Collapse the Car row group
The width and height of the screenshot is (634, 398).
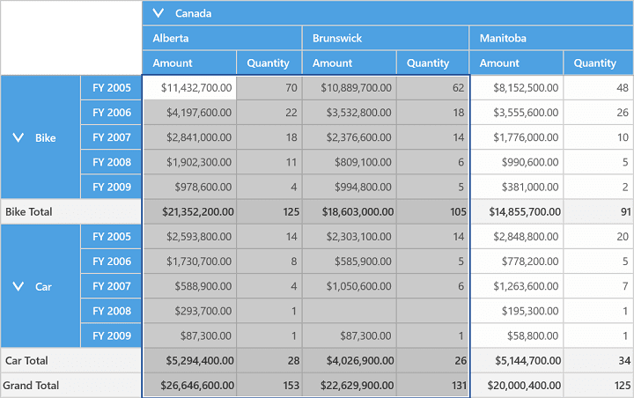tap(18, 286)
